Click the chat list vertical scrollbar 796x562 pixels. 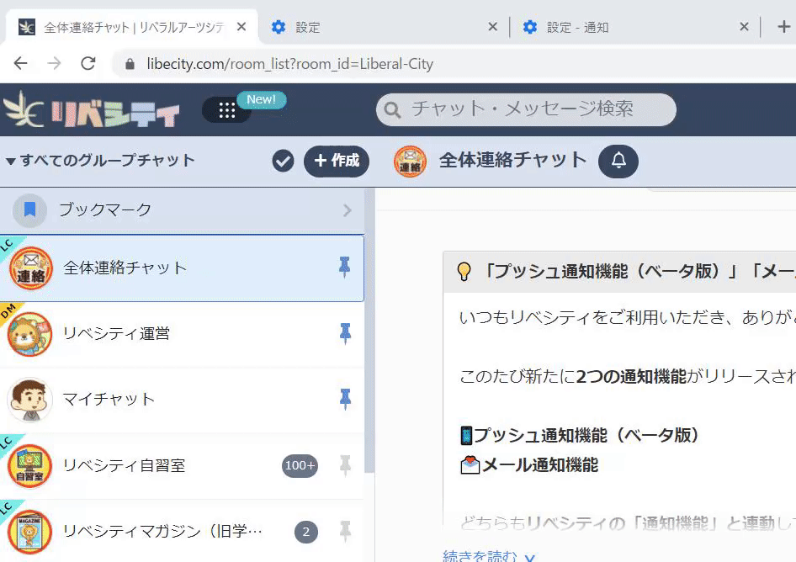369,330
